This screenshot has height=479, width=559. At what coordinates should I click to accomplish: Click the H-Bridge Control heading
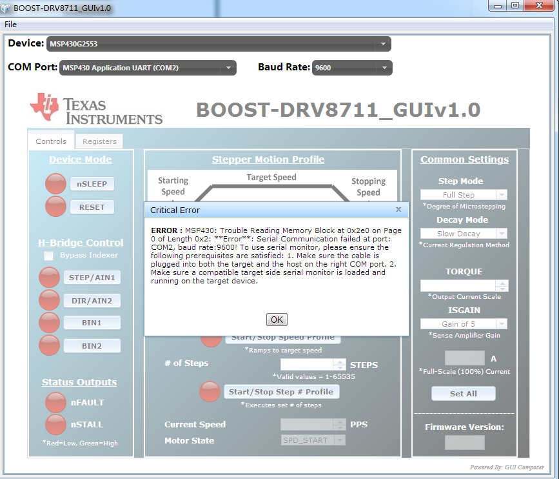81,243
